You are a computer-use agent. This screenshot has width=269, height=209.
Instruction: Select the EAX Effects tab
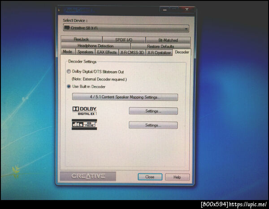tap(107, 52)
